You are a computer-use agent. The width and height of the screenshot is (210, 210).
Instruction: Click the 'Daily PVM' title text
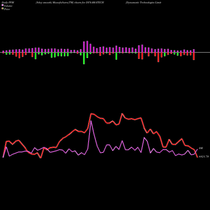(x=8, y=3)
